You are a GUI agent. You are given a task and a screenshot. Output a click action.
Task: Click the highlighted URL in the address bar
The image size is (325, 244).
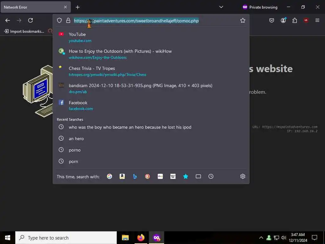(x=136, y=21)
